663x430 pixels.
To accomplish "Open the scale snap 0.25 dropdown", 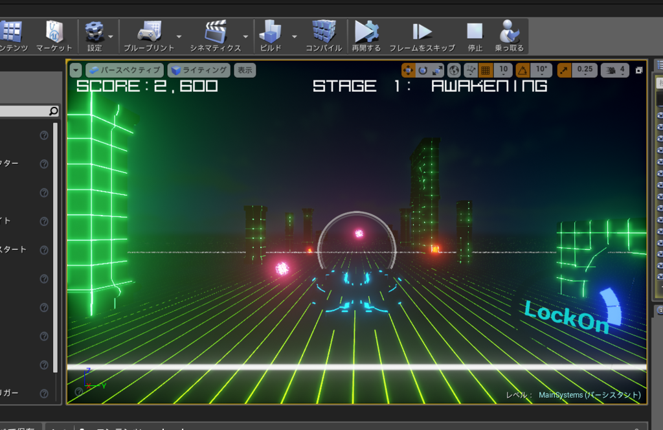I will [x=585, y=70].
